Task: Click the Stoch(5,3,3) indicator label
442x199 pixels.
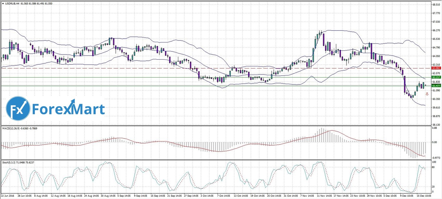Action: 10,162
